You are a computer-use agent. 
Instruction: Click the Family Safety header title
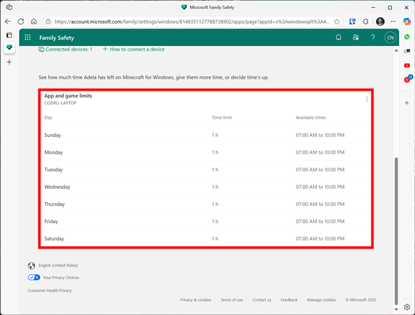[56, 38]
